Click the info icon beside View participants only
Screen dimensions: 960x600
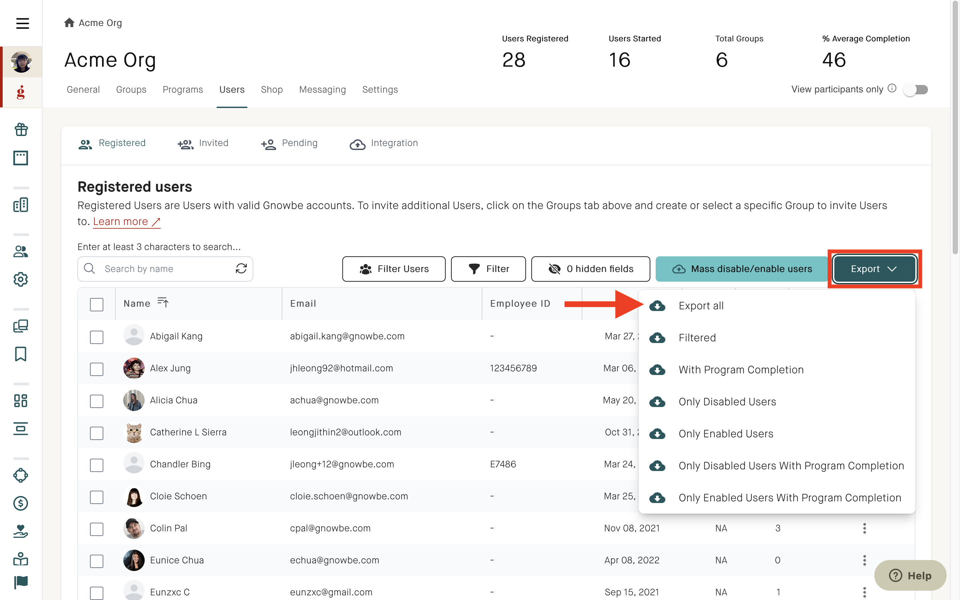pos(892,88)
